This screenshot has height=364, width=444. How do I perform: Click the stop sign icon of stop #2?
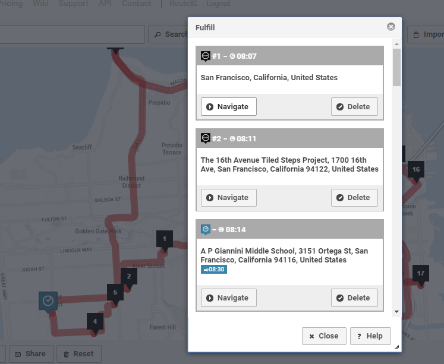click(x=206, y=138)
